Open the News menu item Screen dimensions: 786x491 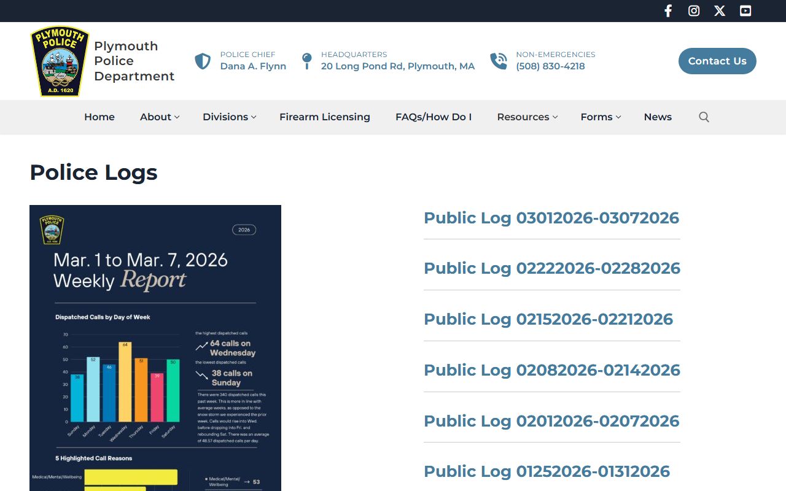pos(658,117)
